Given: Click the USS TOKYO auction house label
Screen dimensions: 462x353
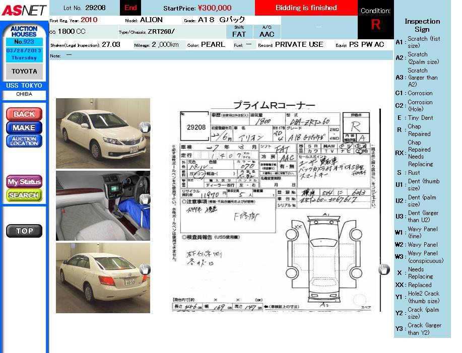Looking at the screenshot, I should tap(24, 86).
